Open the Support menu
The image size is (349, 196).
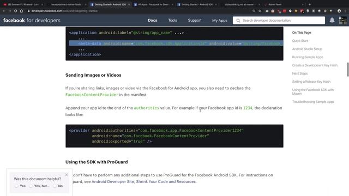pos(195,20)
